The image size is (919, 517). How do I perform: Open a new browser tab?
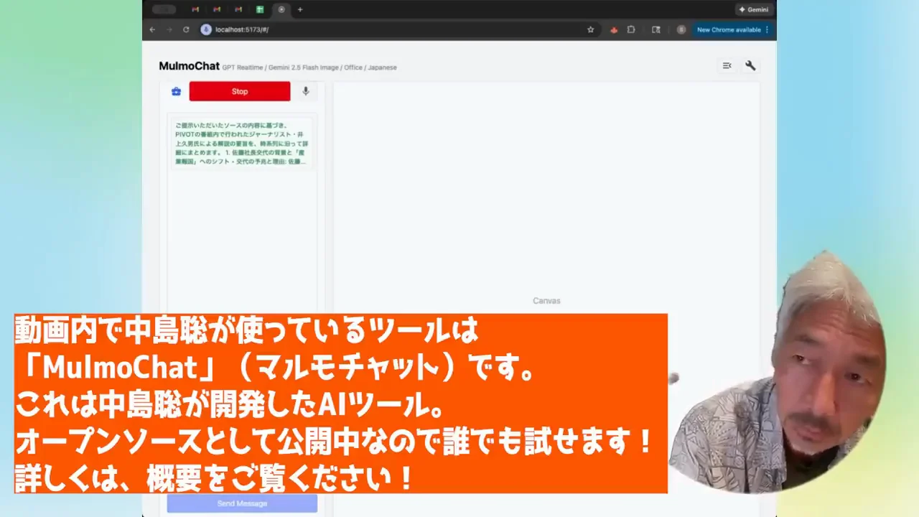(300, 9)
